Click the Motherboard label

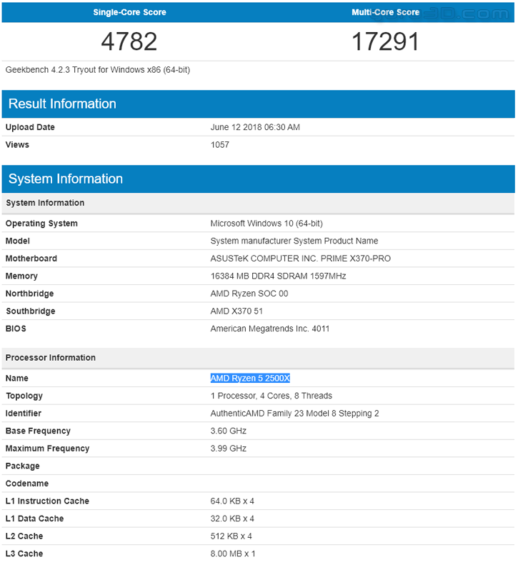(x=31, y=259)
